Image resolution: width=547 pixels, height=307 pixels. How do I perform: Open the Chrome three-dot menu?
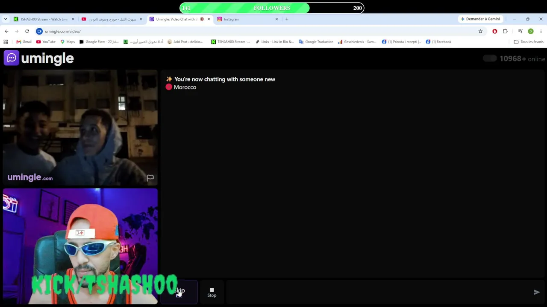(x=541, y=31)
